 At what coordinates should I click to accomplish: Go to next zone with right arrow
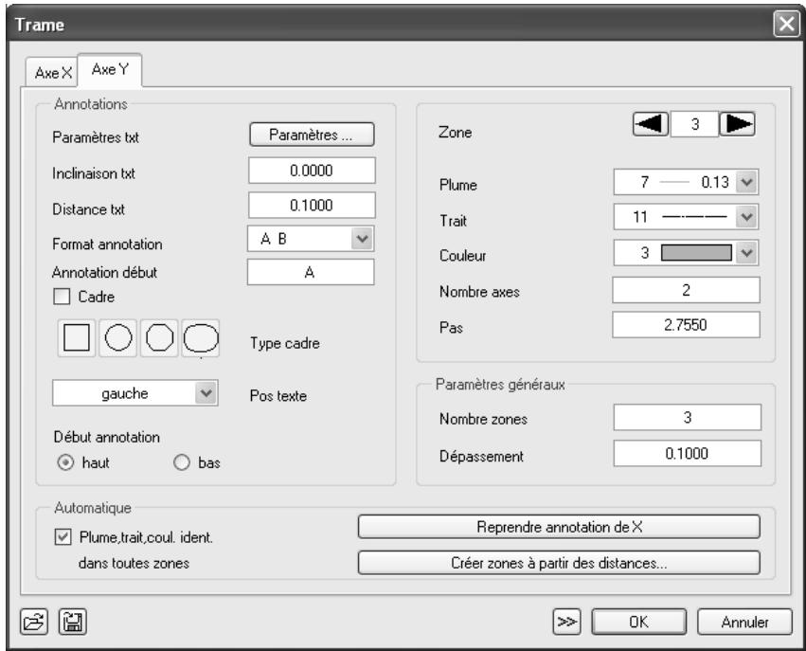[x=738, y=124]
